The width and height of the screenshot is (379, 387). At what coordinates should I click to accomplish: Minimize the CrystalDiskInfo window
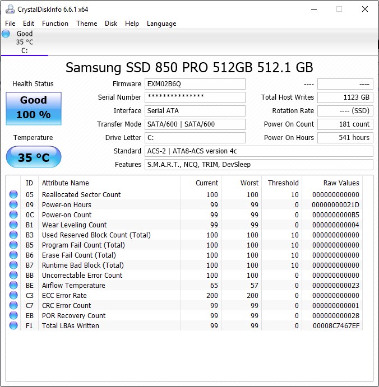click(x=314, y=9)
